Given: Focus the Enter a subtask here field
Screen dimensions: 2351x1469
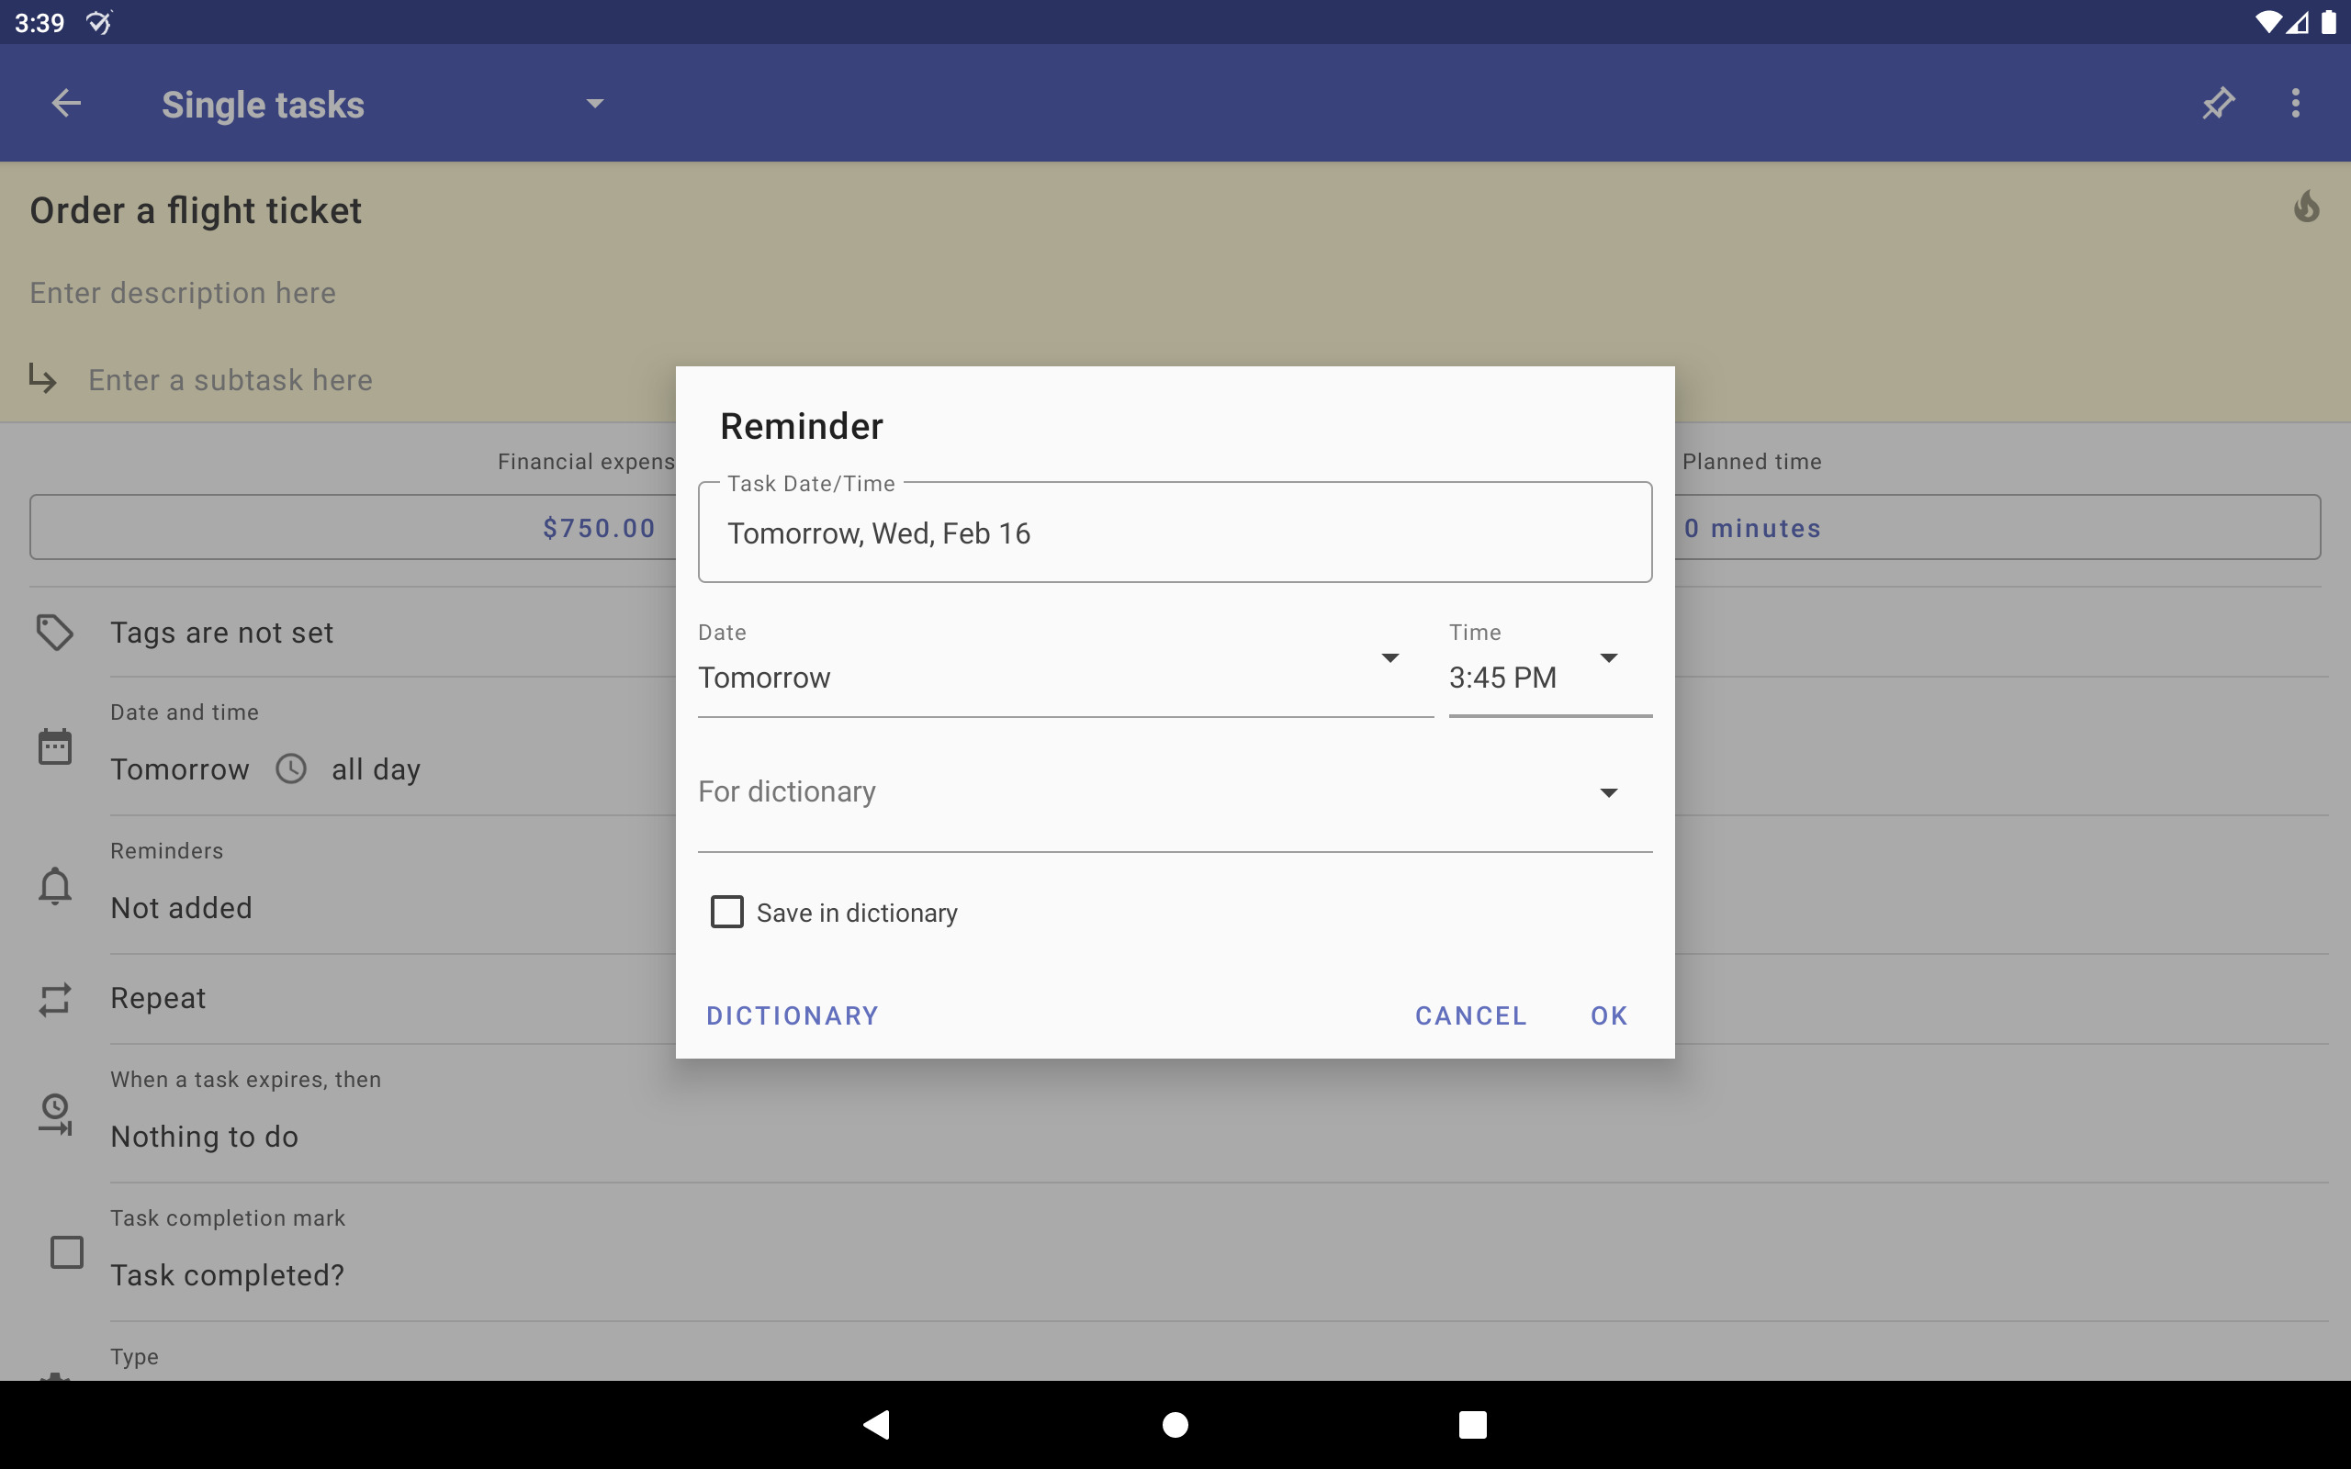Looking at the screenshot, I should [x=231, y=380].
